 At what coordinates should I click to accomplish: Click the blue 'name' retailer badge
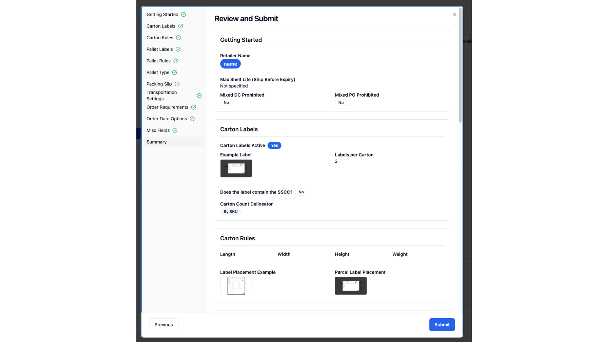click(x=230, y=64)
